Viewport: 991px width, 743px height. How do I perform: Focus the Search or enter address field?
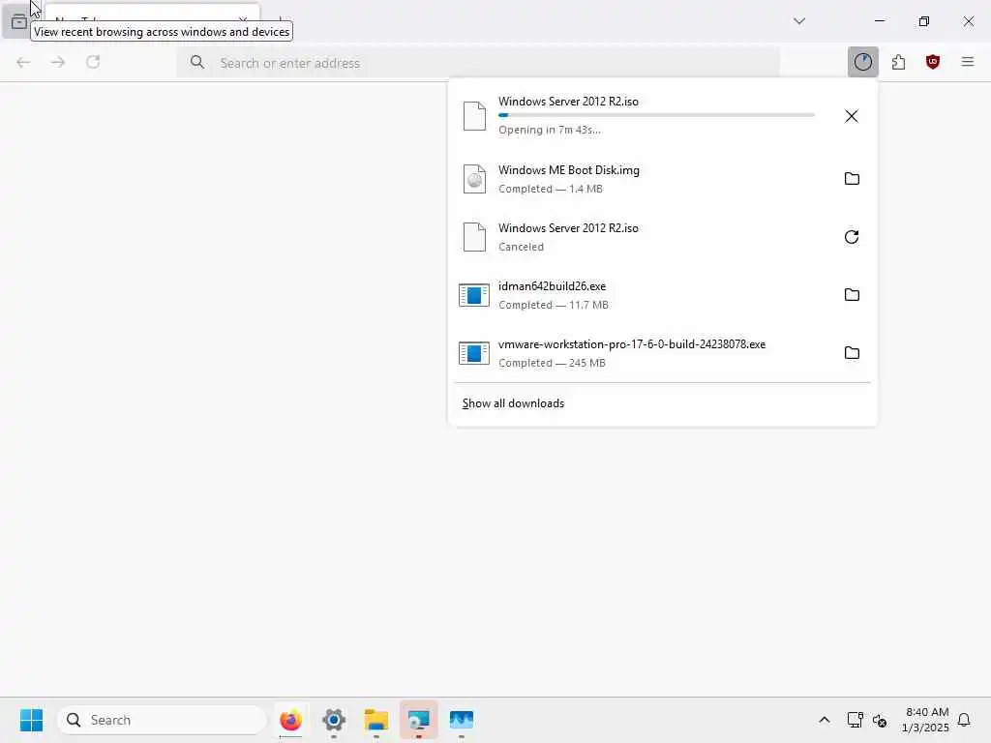pos(478,63)
